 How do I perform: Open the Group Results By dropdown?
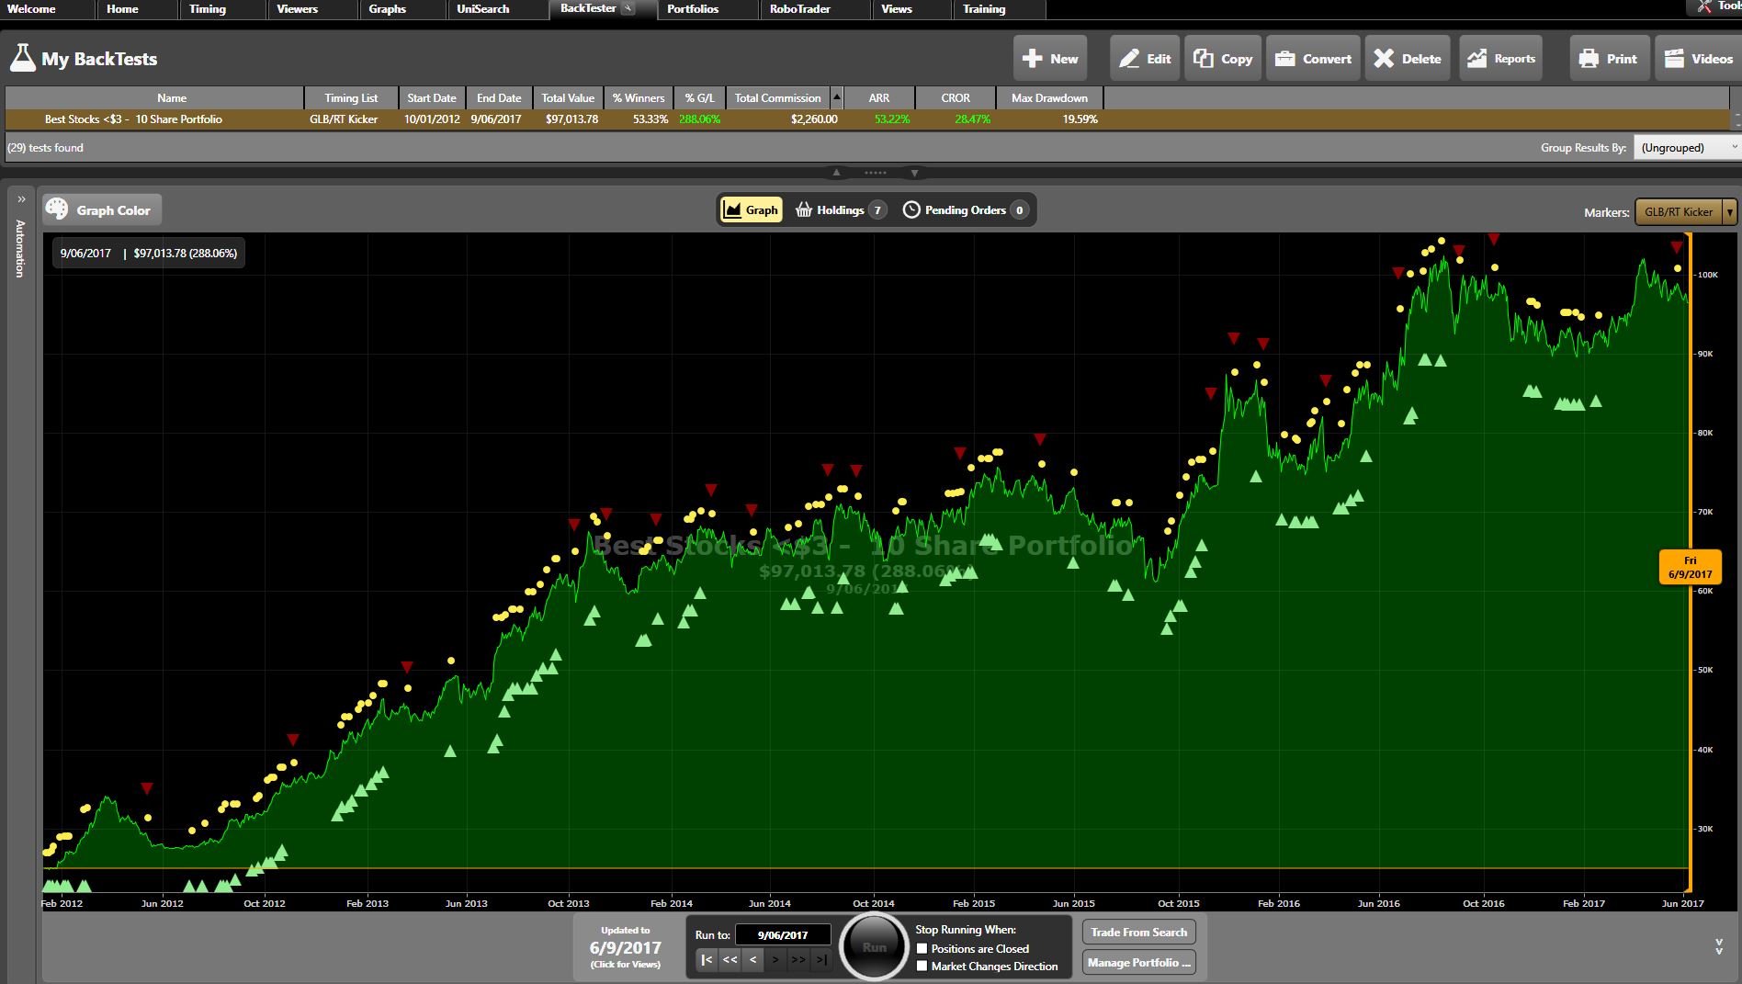coord(1685,147)
